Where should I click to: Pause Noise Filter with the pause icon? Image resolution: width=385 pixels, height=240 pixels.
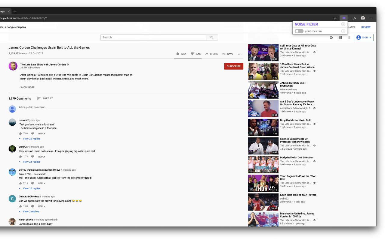click(x=343, y=24)
